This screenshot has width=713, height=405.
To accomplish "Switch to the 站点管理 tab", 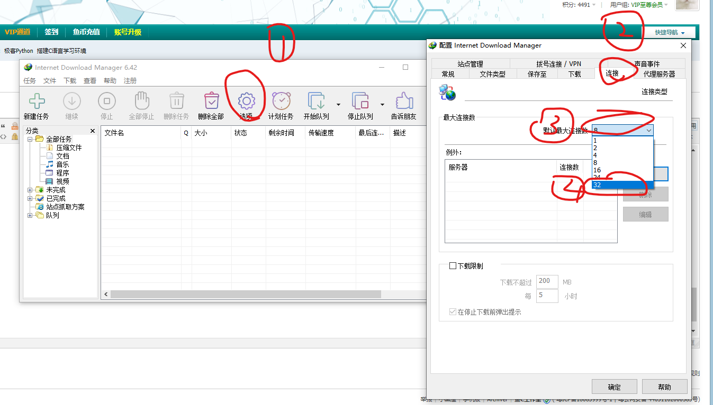I will tap(470, 64).
